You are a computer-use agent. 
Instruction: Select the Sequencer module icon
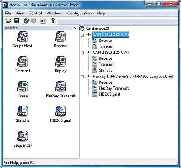coord(23,136)
